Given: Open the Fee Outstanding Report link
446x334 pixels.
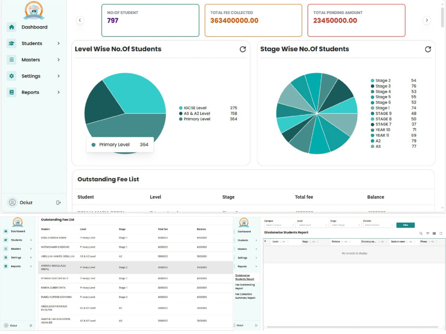Looking at the screenshot, I should pos(245,286).
